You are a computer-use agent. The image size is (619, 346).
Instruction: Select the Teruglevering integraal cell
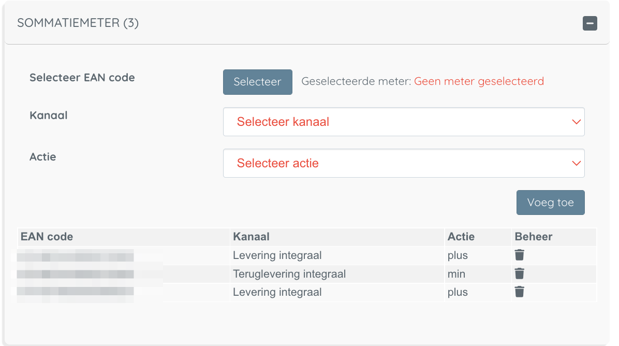(289, 274)
